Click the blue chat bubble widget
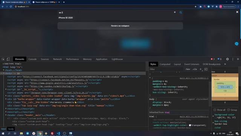The height and width of the screenshot is (136, 241). pos(236,44)
